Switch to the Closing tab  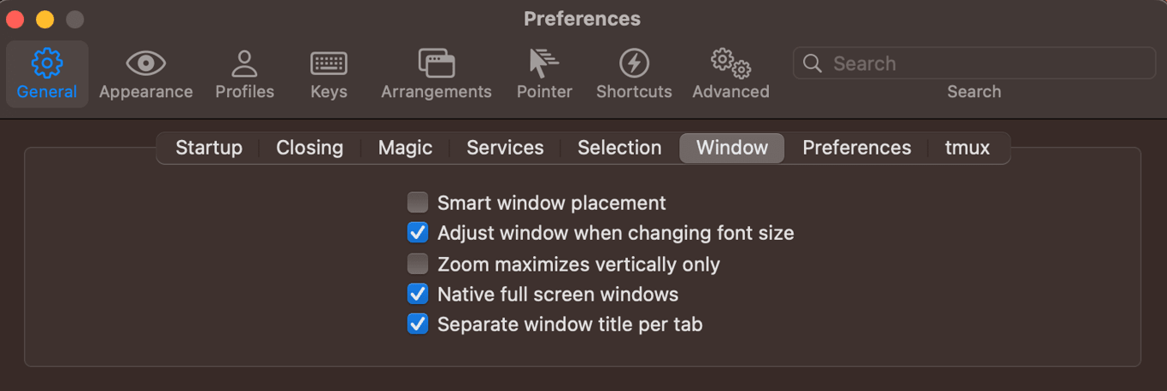tap(309, 148)
